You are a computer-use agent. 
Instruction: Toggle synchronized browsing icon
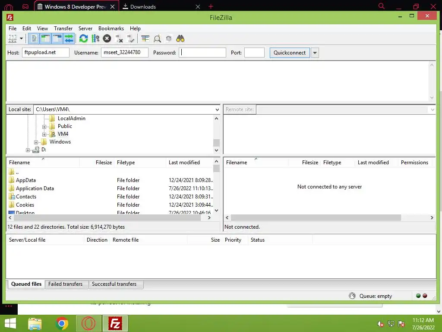coord(169,38)
